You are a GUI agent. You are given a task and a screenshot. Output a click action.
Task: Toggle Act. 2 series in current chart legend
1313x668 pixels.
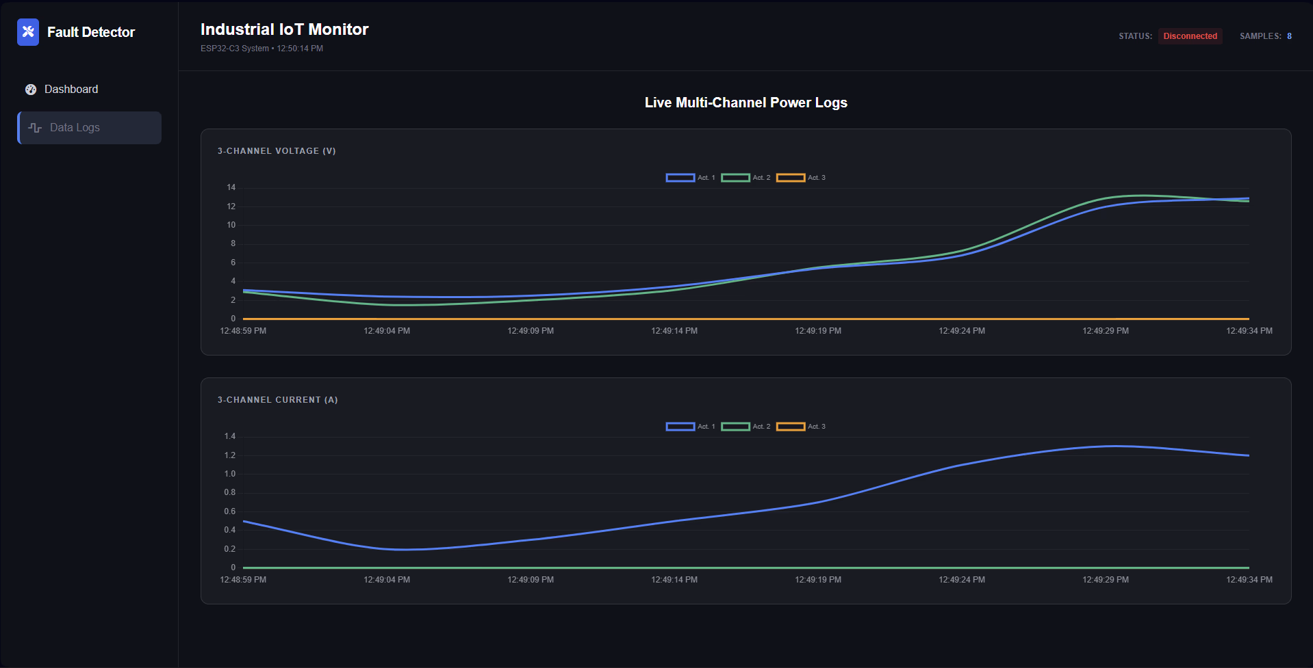[745, 427]
